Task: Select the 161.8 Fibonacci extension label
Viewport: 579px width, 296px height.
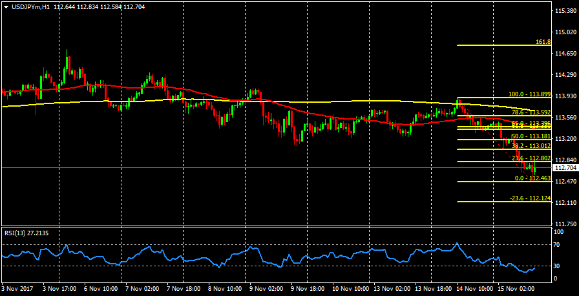Action: pos(543,42)
